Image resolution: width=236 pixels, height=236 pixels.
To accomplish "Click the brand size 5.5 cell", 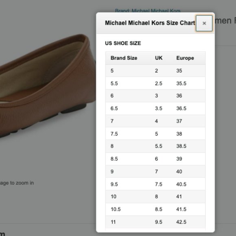I will tap(114, 83).
